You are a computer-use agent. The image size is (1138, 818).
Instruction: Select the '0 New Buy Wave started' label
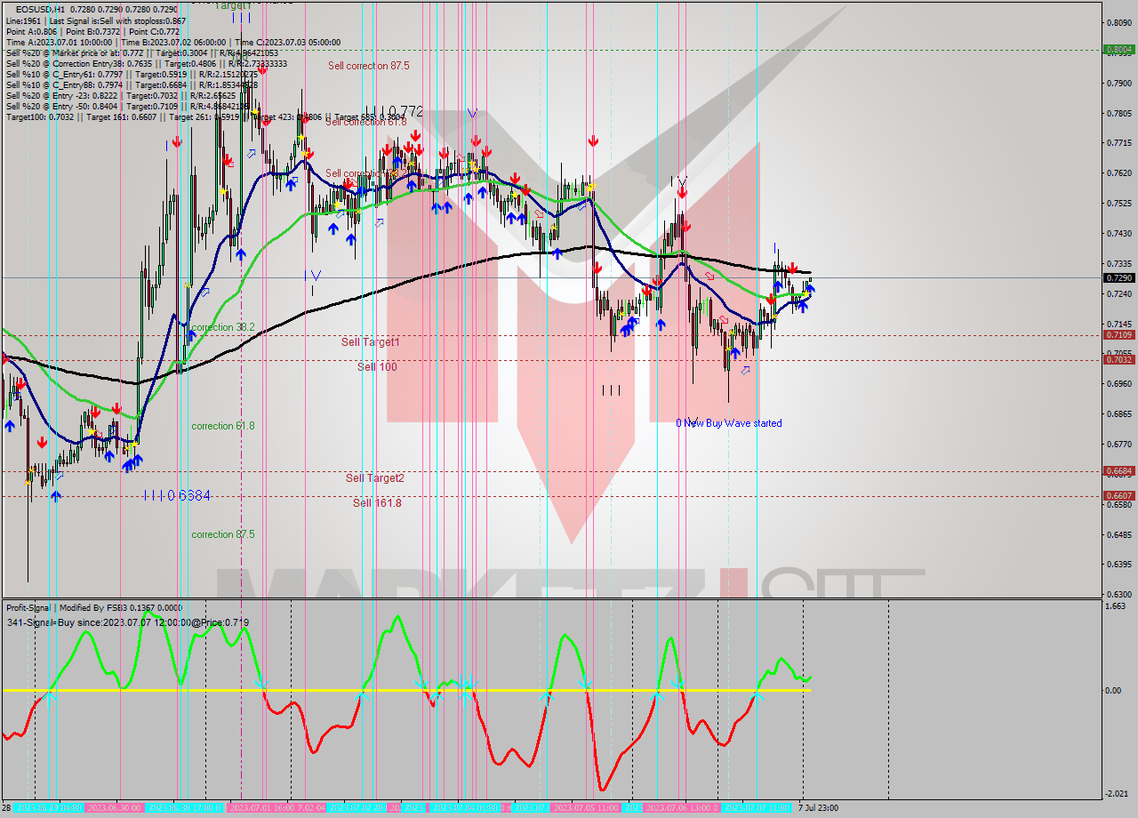729,423
